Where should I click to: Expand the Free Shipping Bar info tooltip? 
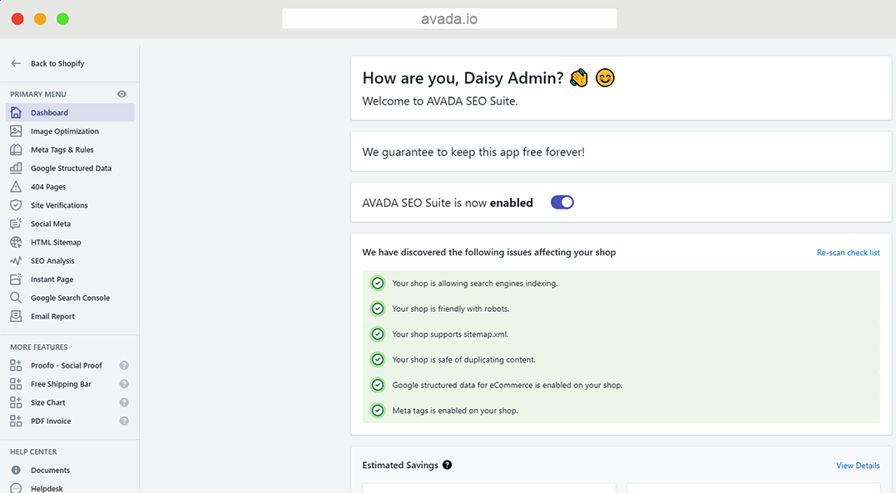(124, 383)
